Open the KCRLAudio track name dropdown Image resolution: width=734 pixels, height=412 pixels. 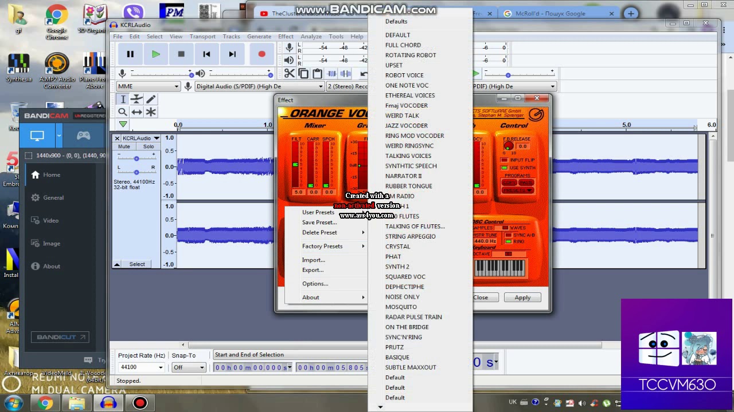click(x=140, y=138)
